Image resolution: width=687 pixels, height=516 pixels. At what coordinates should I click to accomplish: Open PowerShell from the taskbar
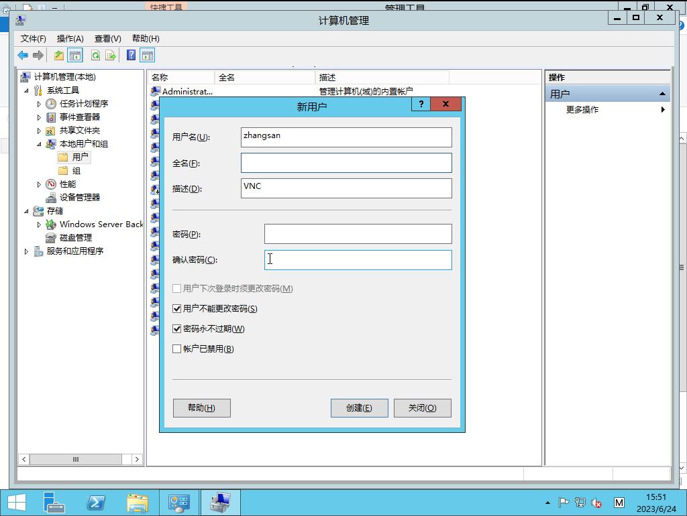coord(96,502)
